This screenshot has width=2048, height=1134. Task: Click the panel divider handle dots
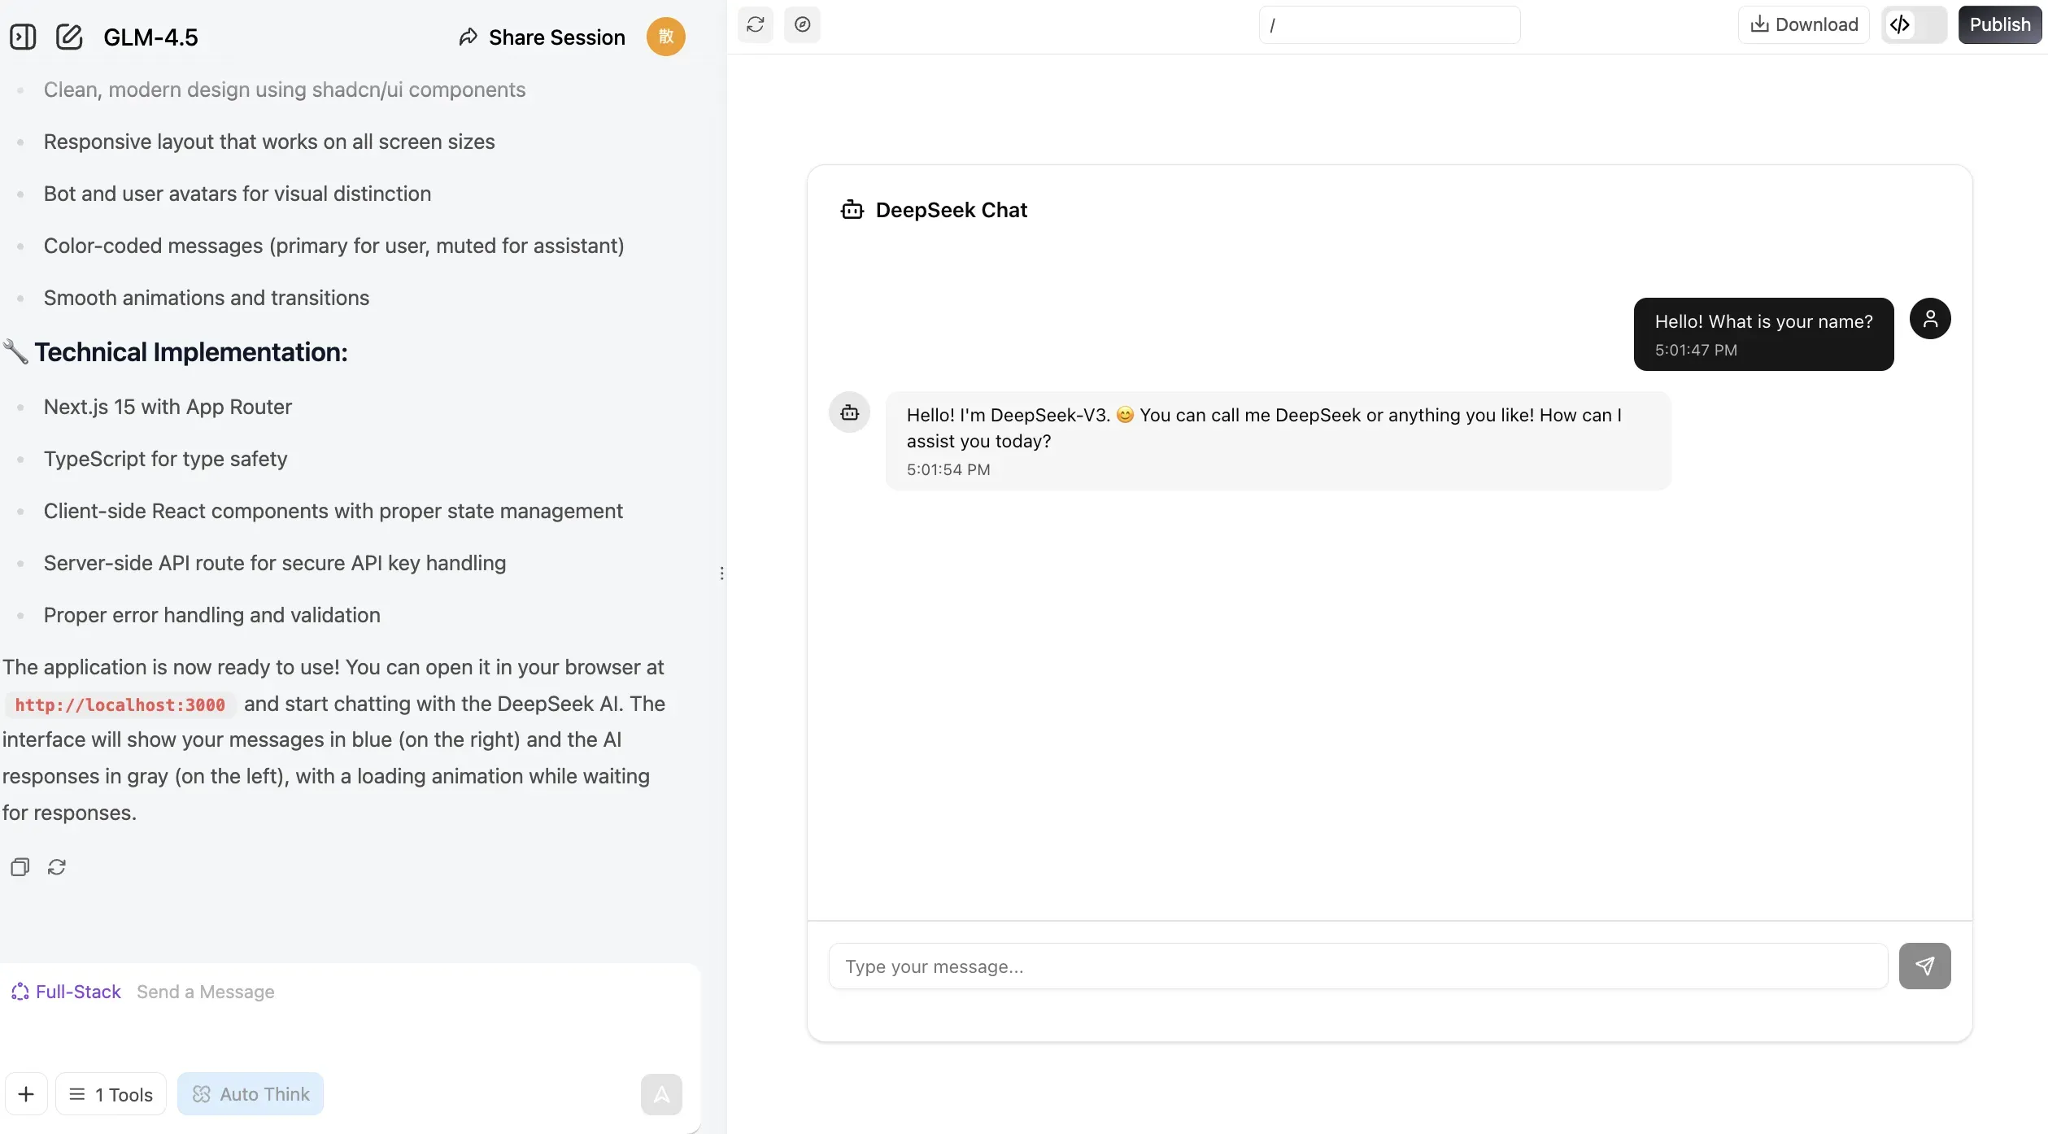(x=721, y=574)
